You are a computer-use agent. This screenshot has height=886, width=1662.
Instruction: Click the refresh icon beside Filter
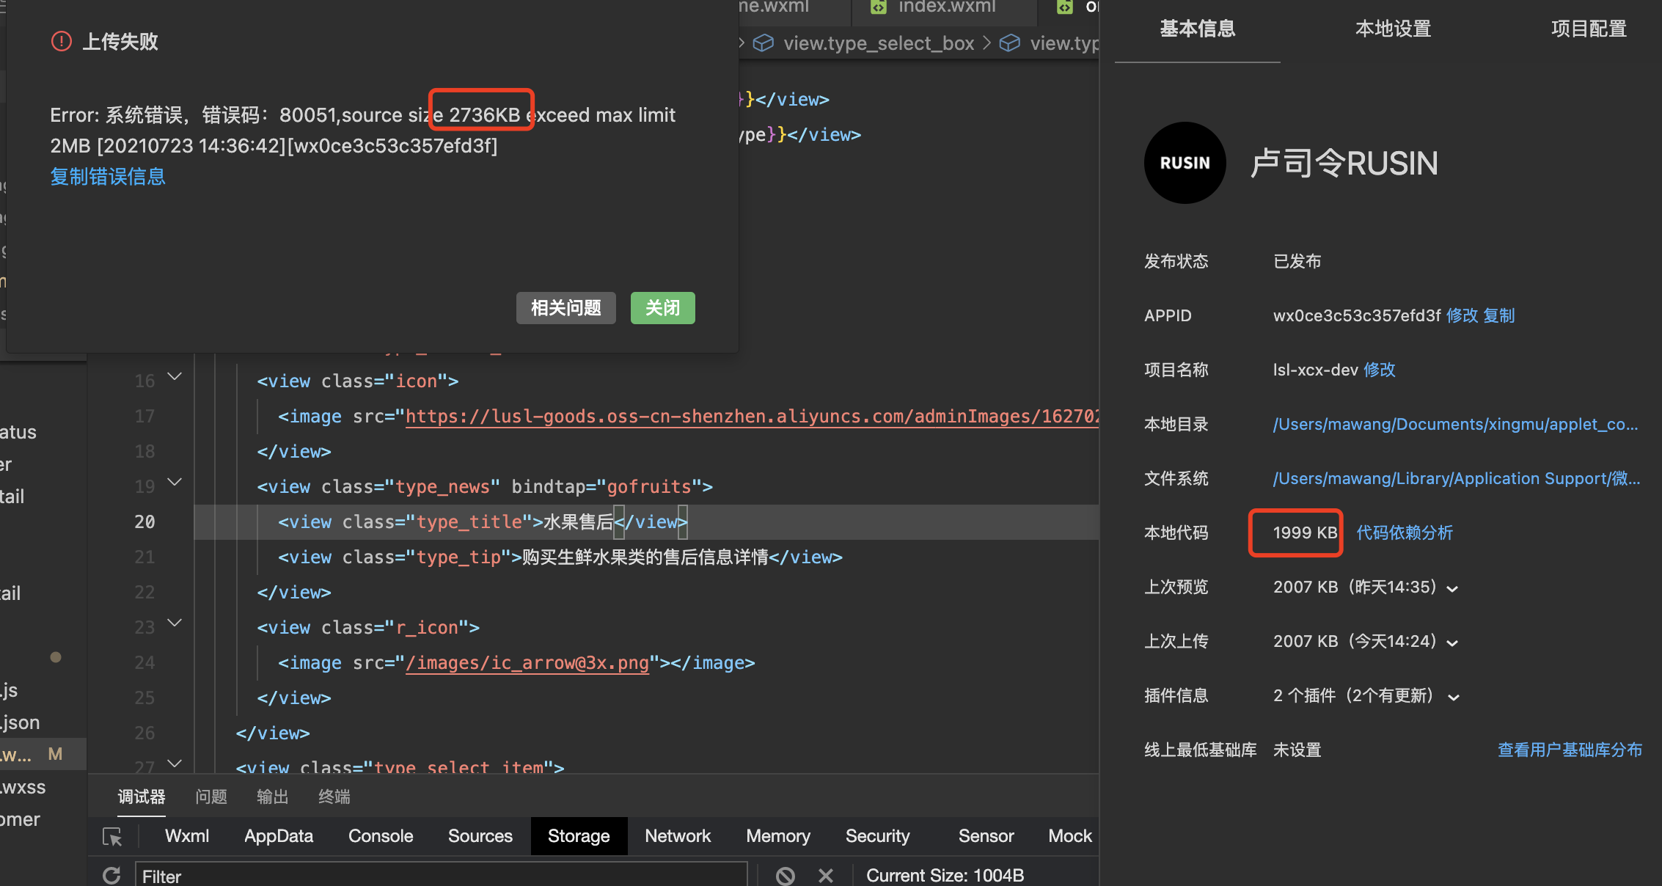pyautogui.click(x=111, y=875)
